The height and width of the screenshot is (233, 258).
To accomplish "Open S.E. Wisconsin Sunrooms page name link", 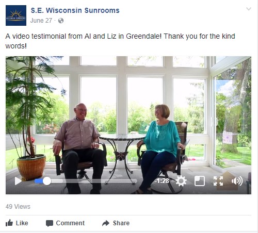I will 75,10.
